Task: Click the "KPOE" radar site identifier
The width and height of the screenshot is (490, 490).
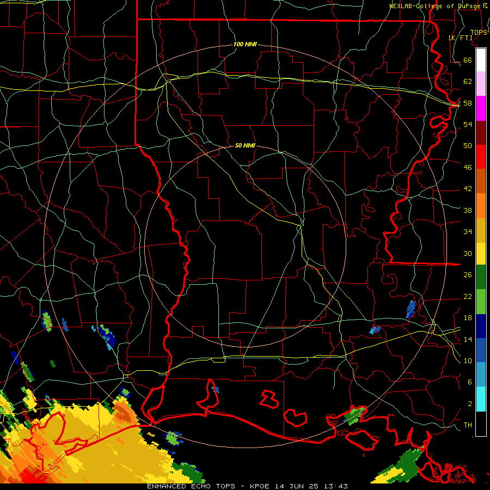Action: point(261,486)
